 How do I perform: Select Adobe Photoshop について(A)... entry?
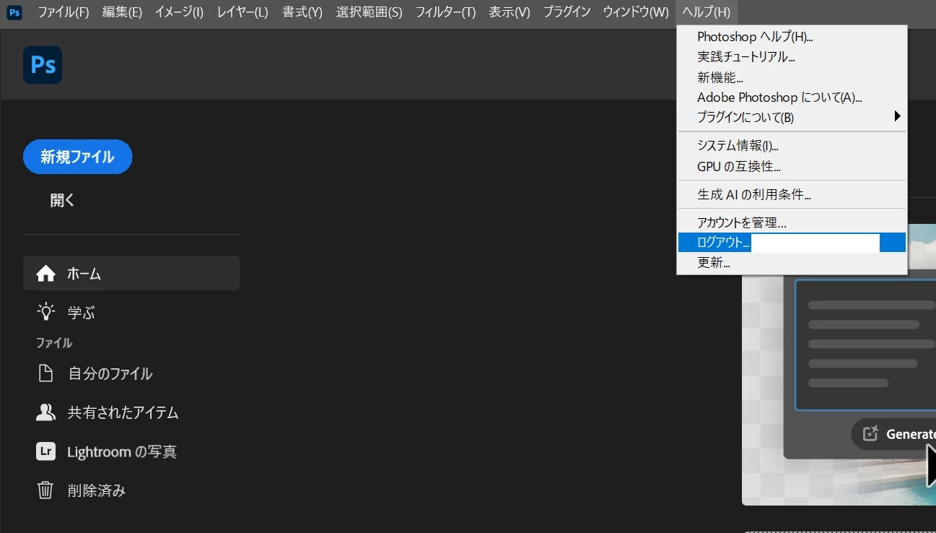click(792, 97)
